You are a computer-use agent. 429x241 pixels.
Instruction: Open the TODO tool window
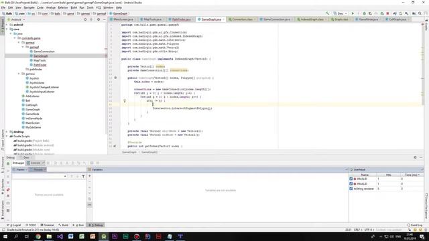31,225
